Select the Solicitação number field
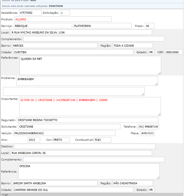This screenshot has height=196, width=184. pyautogui.click(x=65, y=13)
